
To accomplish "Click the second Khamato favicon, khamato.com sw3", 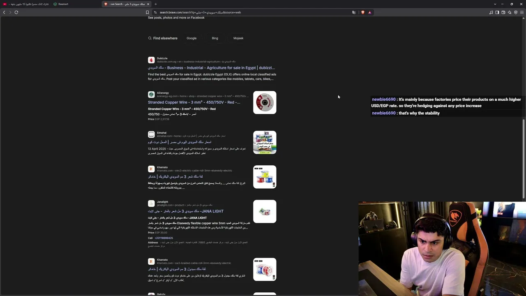I will [x=151, y=261].
